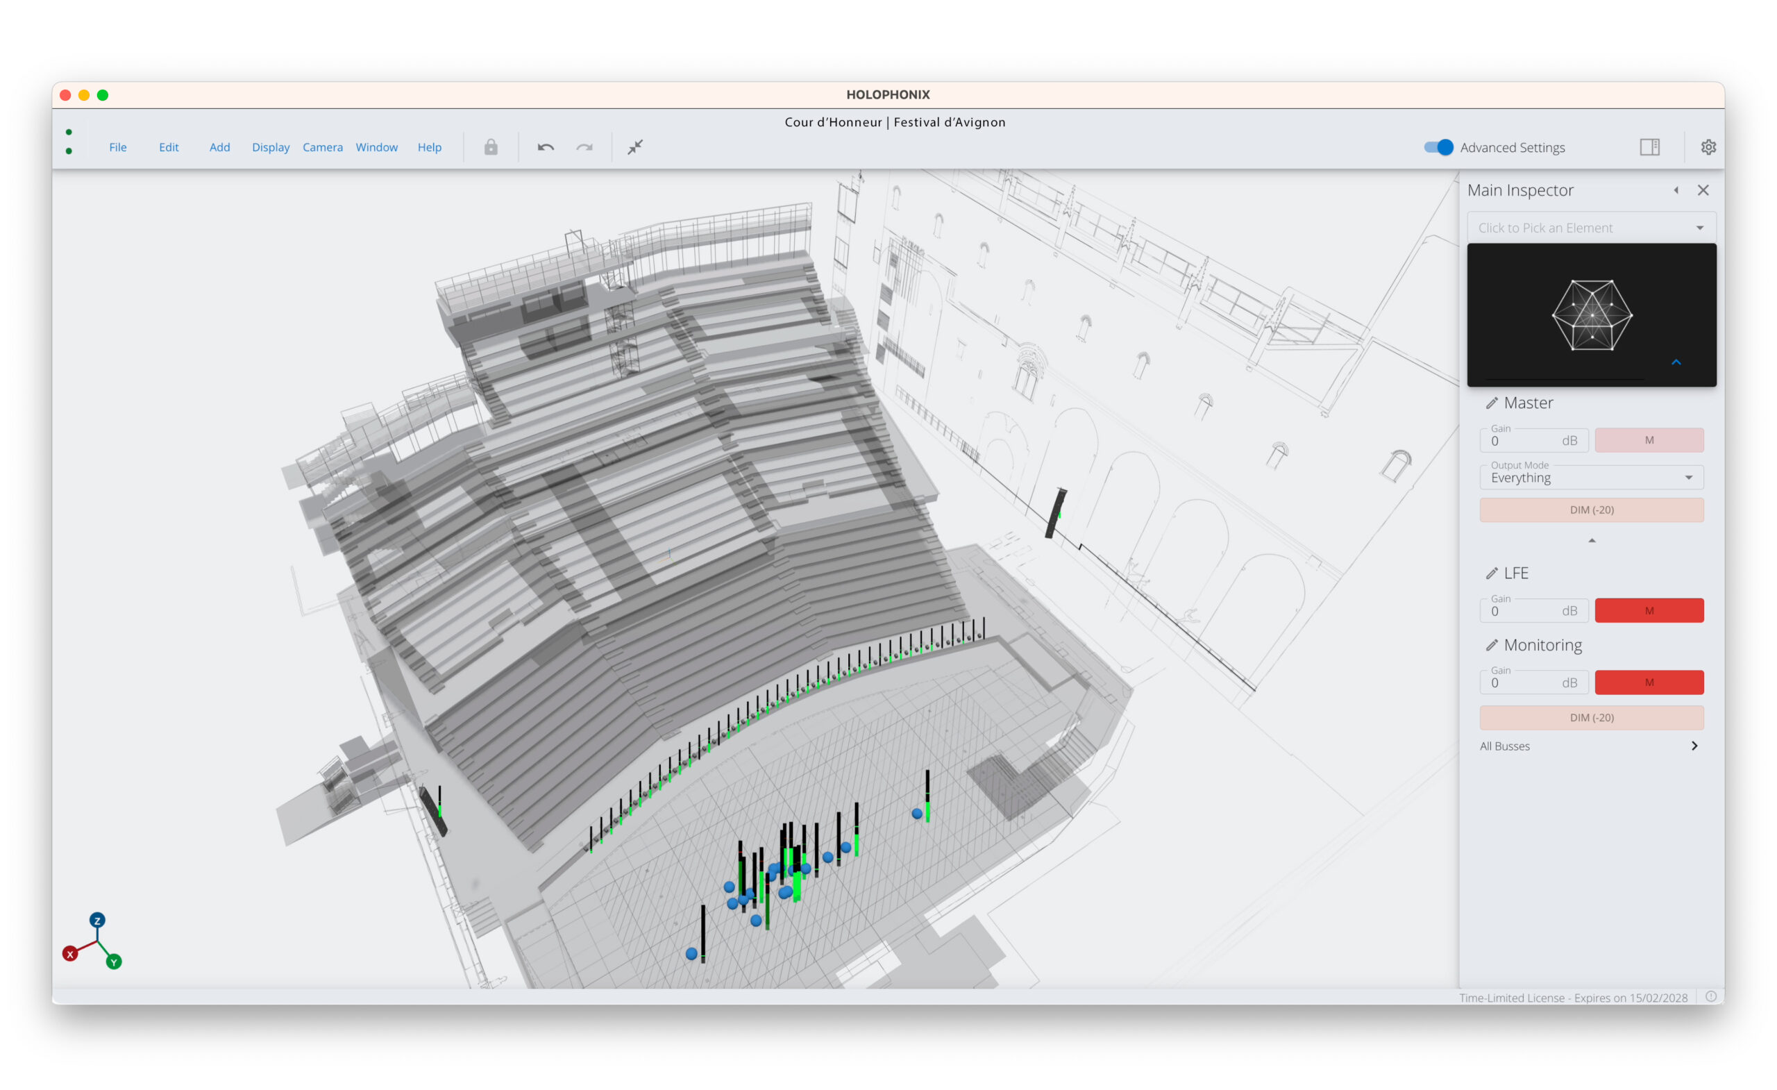Click the license info icon in status bar

pos(1710,996)
